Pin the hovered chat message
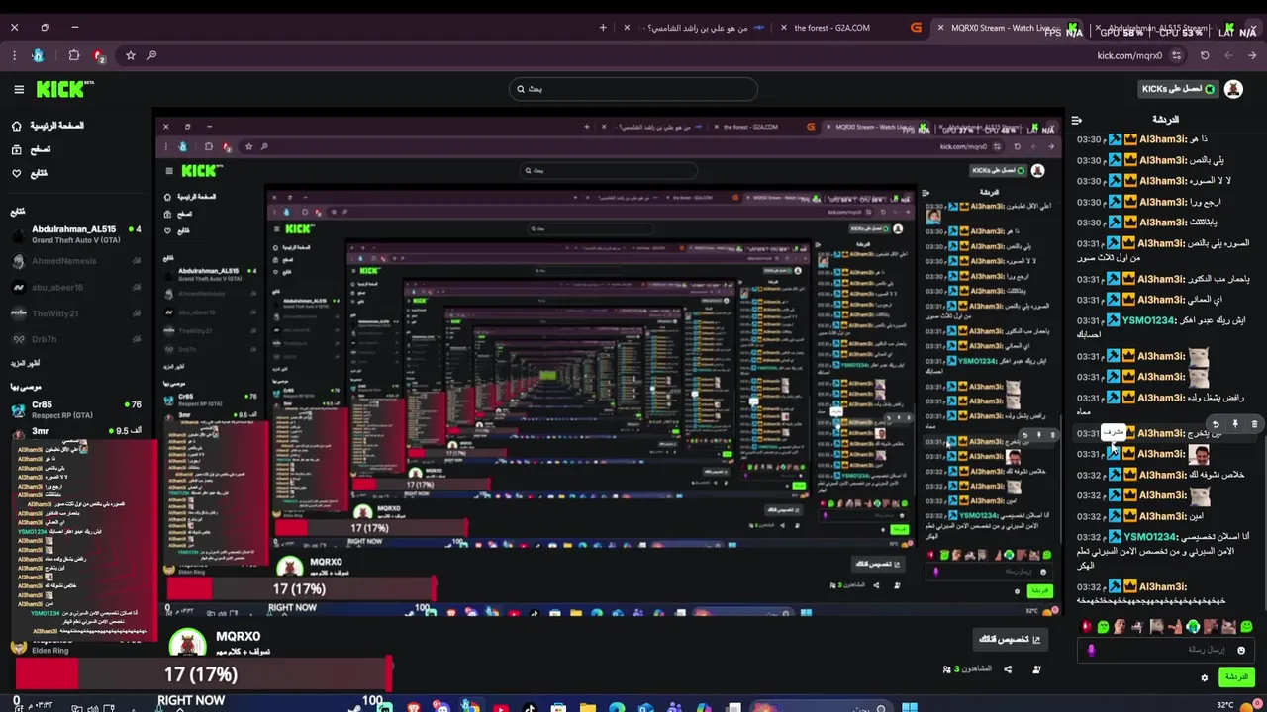1267x712 pixels. (1235, 424)
